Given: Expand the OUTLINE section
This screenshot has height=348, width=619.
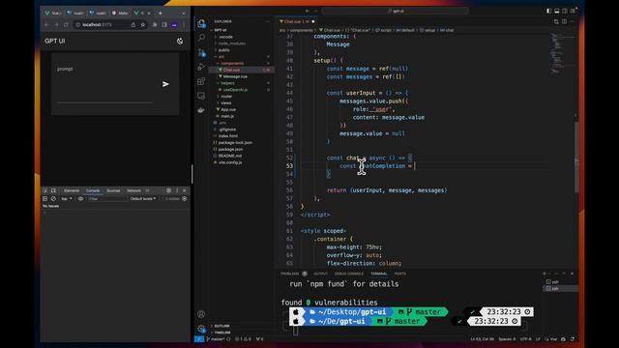Looking at the screenshot, I should (221, 326).
